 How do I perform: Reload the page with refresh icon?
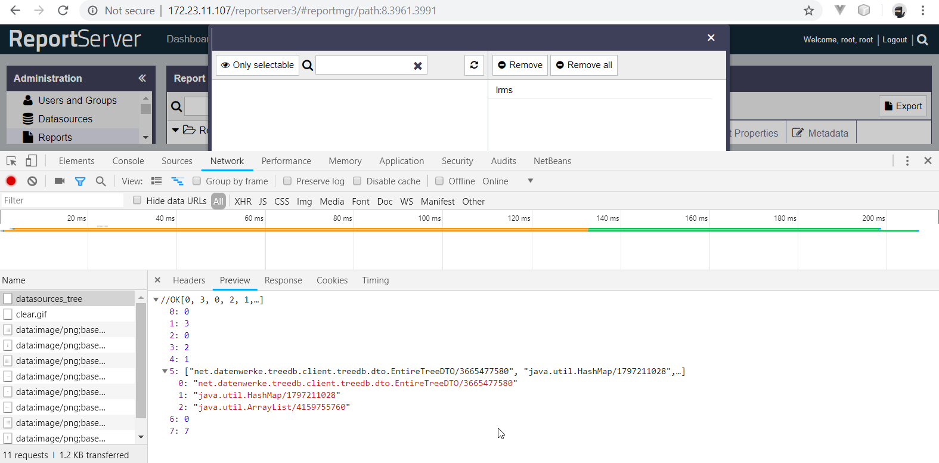[x=63, y=10]
